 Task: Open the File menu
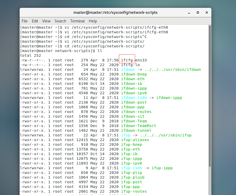25,21
